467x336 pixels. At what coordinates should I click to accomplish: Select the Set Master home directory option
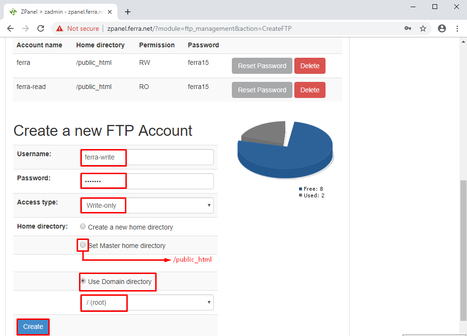click(83, 245)
